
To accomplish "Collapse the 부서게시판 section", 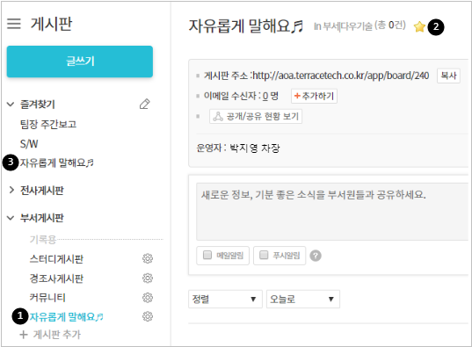I will tap(11, 218).
